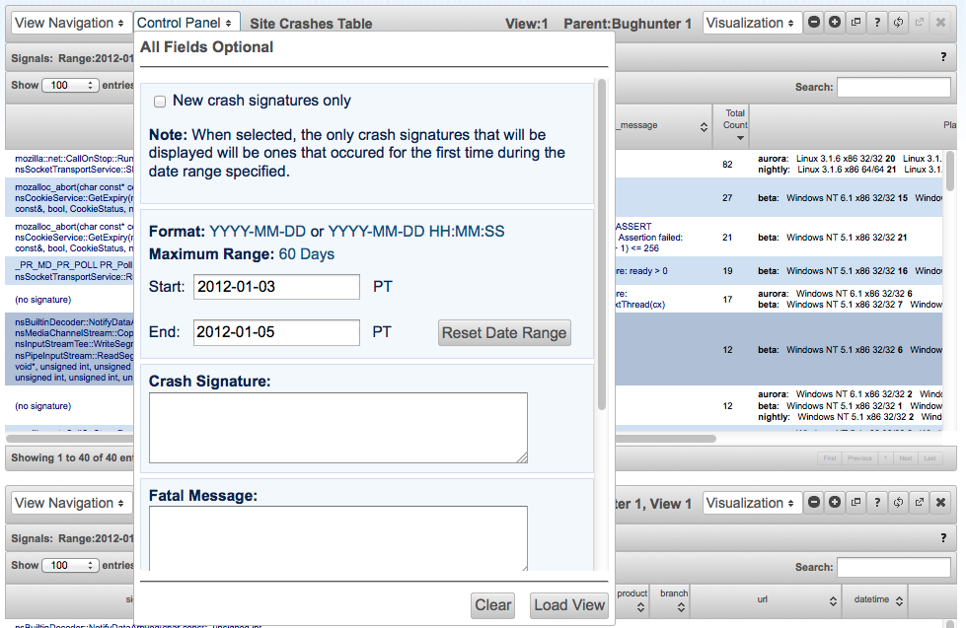966x628 pixels.
Task: Close the bottom view with X icon
Action: click(x=940, y=503)
